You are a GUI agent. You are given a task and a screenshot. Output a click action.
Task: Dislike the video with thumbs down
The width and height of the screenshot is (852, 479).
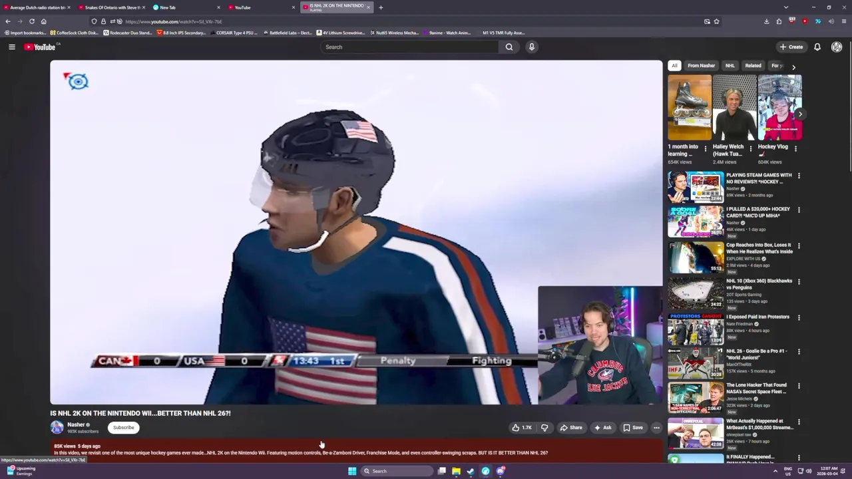544,428
